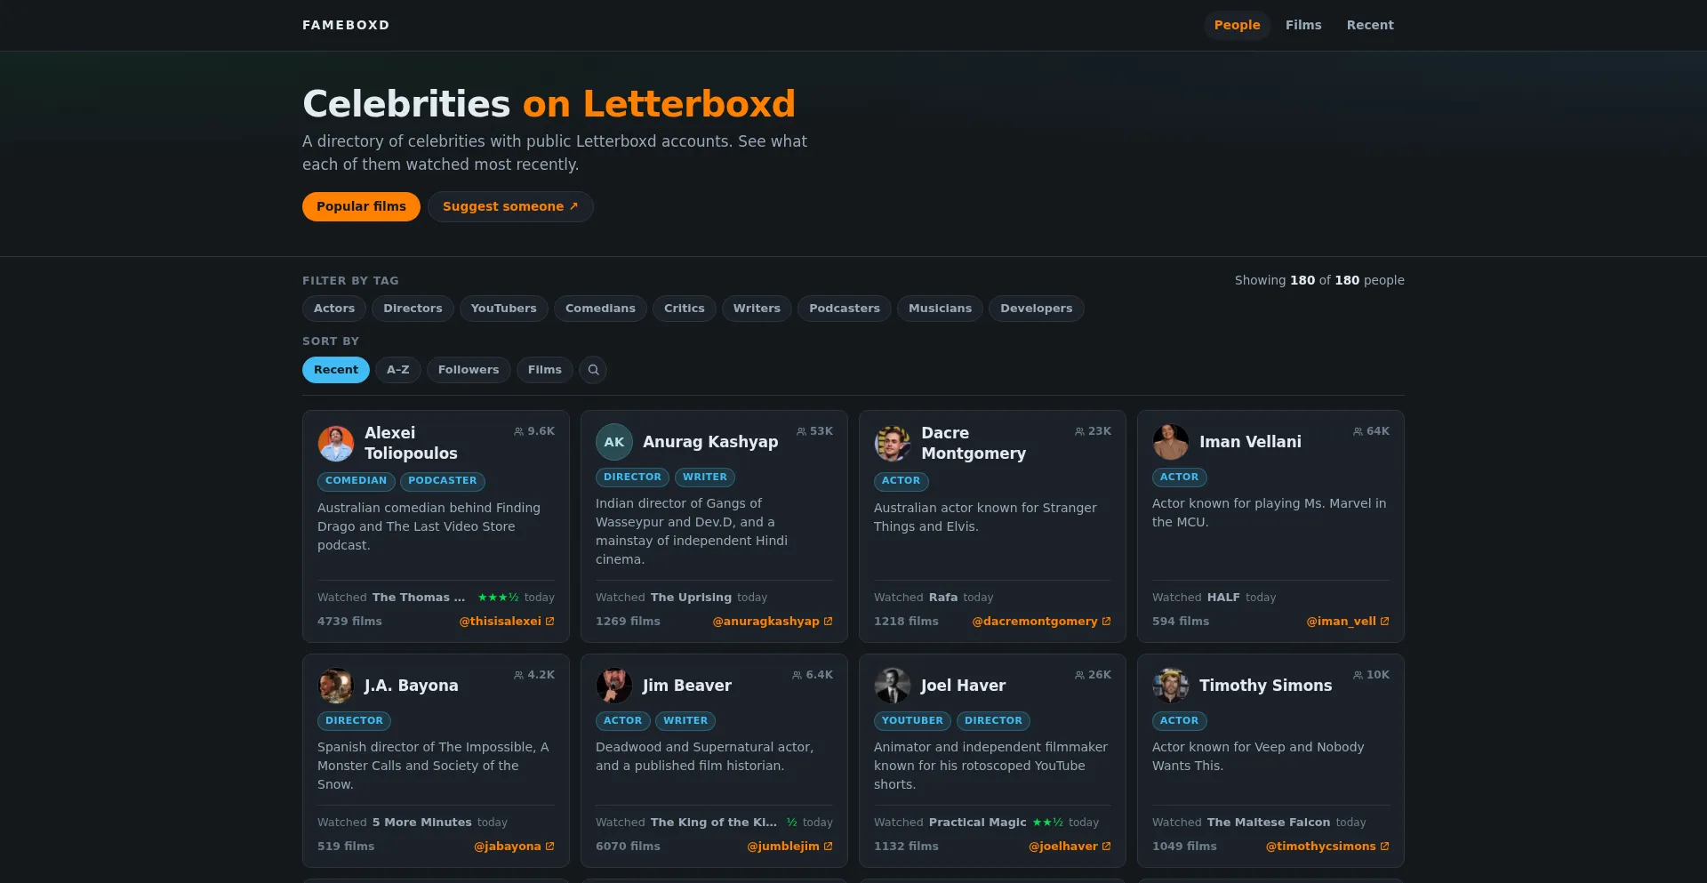Open @timothycsimons Letterboxd profile link
1707x883 pixels.
point(1327,847)
